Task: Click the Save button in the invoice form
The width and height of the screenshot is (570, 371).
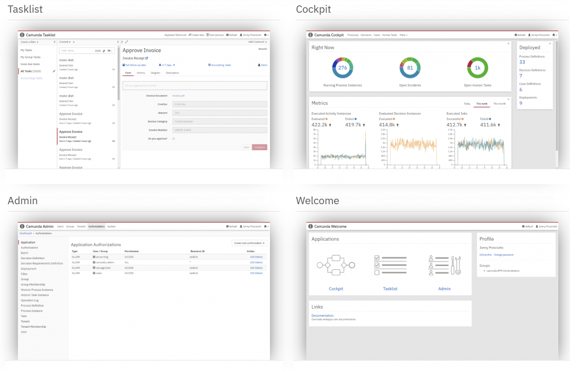Action: click(x=246, y=147)
